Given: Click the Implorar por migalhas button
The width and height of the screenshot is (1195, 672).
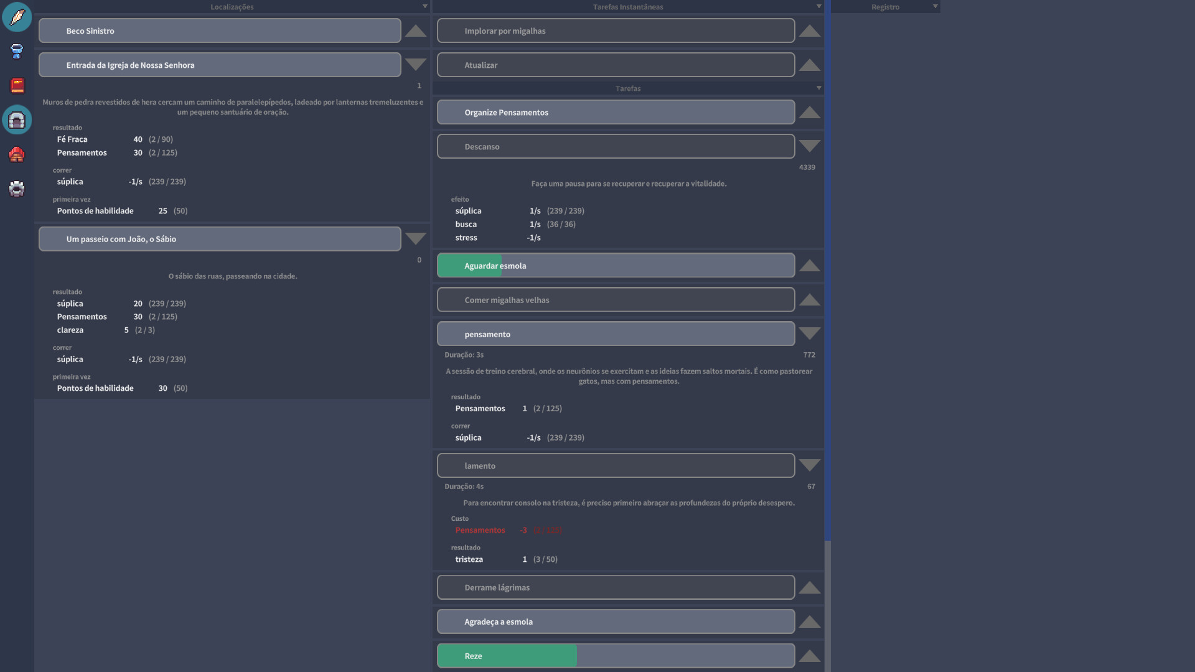Looking at the screenshot, I should [616, 31].
